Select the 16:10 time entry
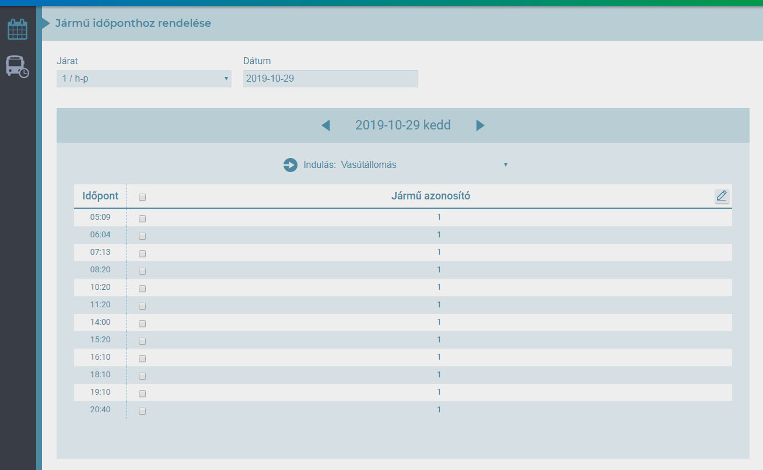Screen dimensions: 763x470 100,357
